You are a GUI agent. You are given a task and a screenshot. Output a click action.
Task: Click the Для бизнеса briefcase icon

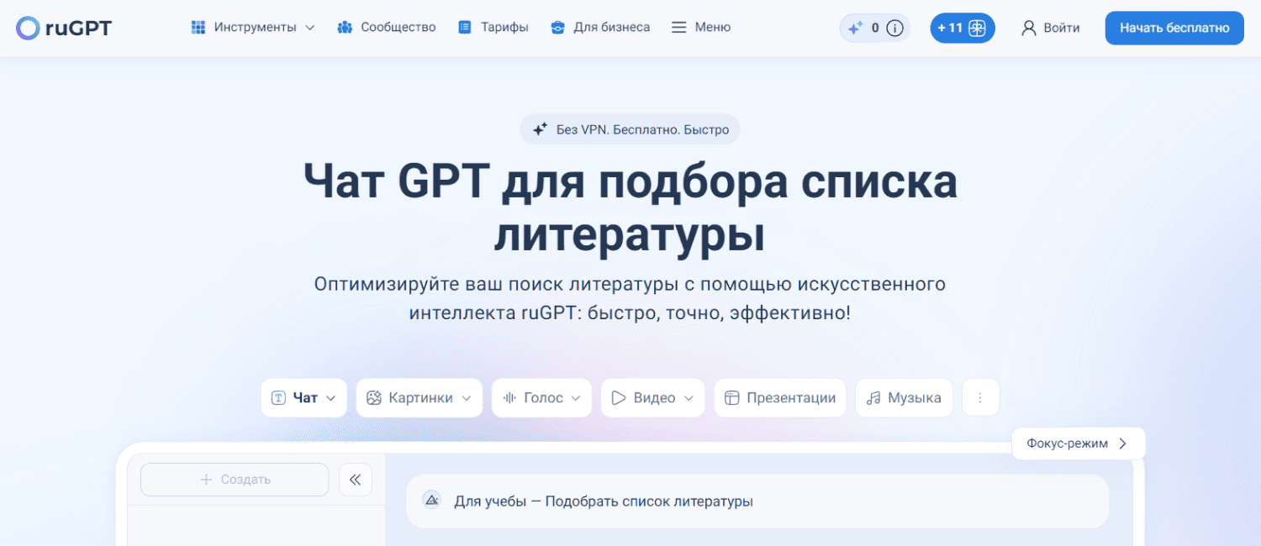(558, 28)
